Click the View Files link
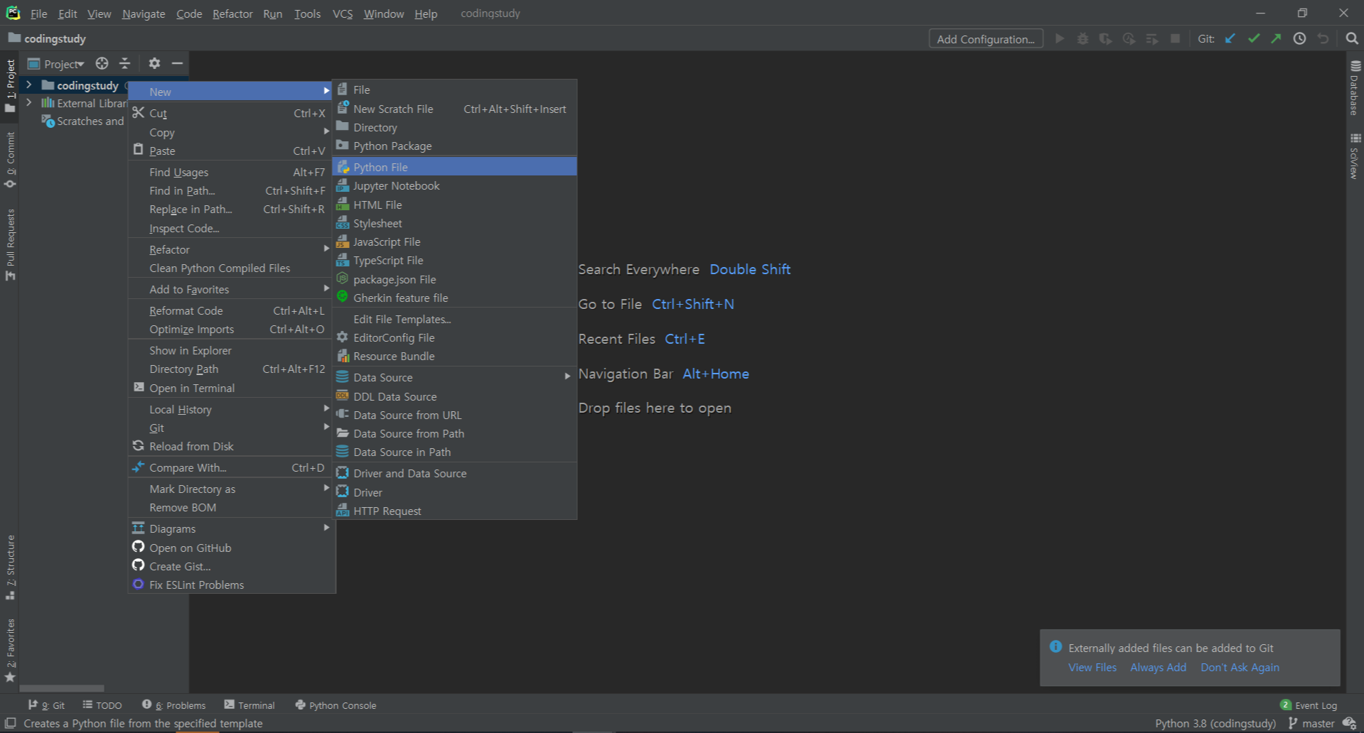 tap(1092, 667)
